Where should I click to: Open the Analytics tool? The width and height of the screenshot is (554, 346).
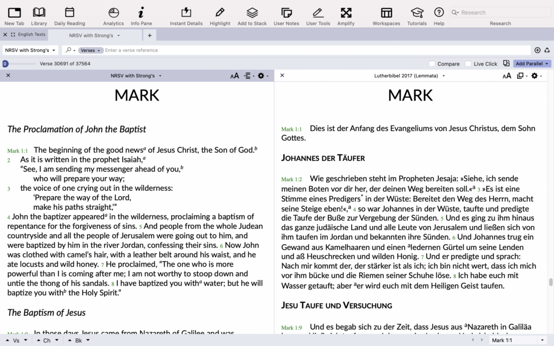(114, 12)
